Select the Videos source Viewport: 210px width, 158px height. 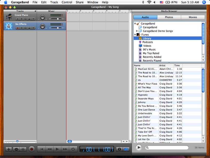(x=167, y=46)
